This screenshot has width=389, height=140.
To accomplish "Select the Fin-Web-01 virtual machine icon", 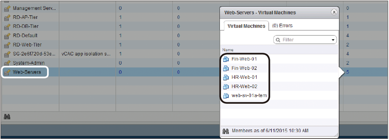I will (x=226, y=59).
